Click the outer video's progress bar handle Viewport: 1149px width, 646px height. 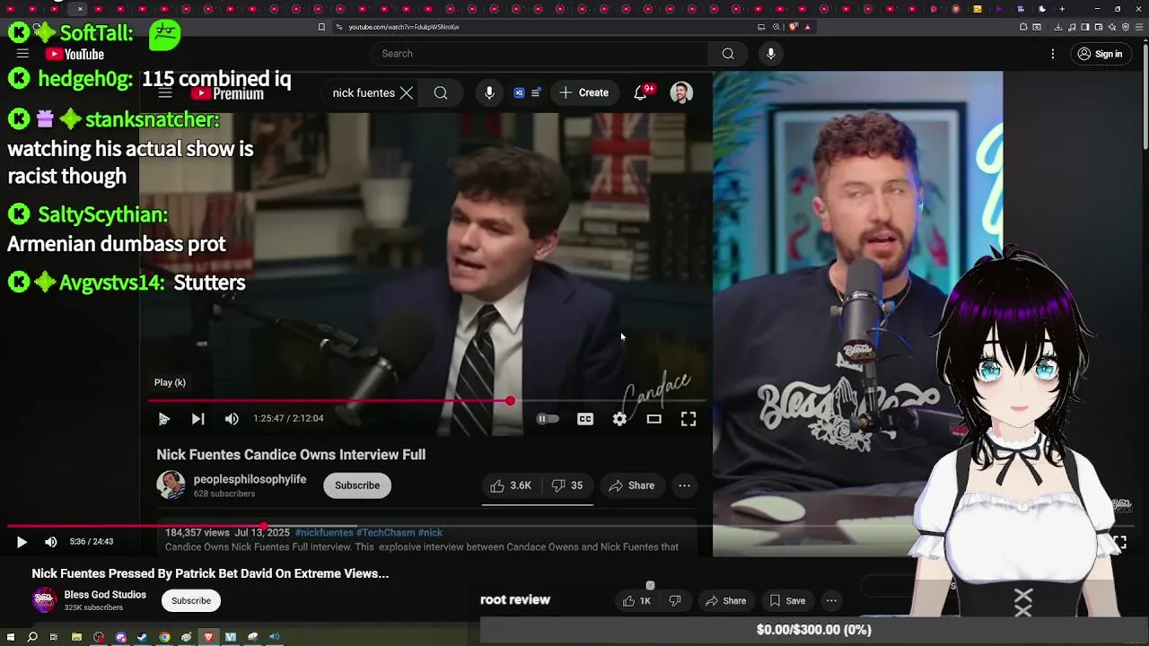(263, 527)
